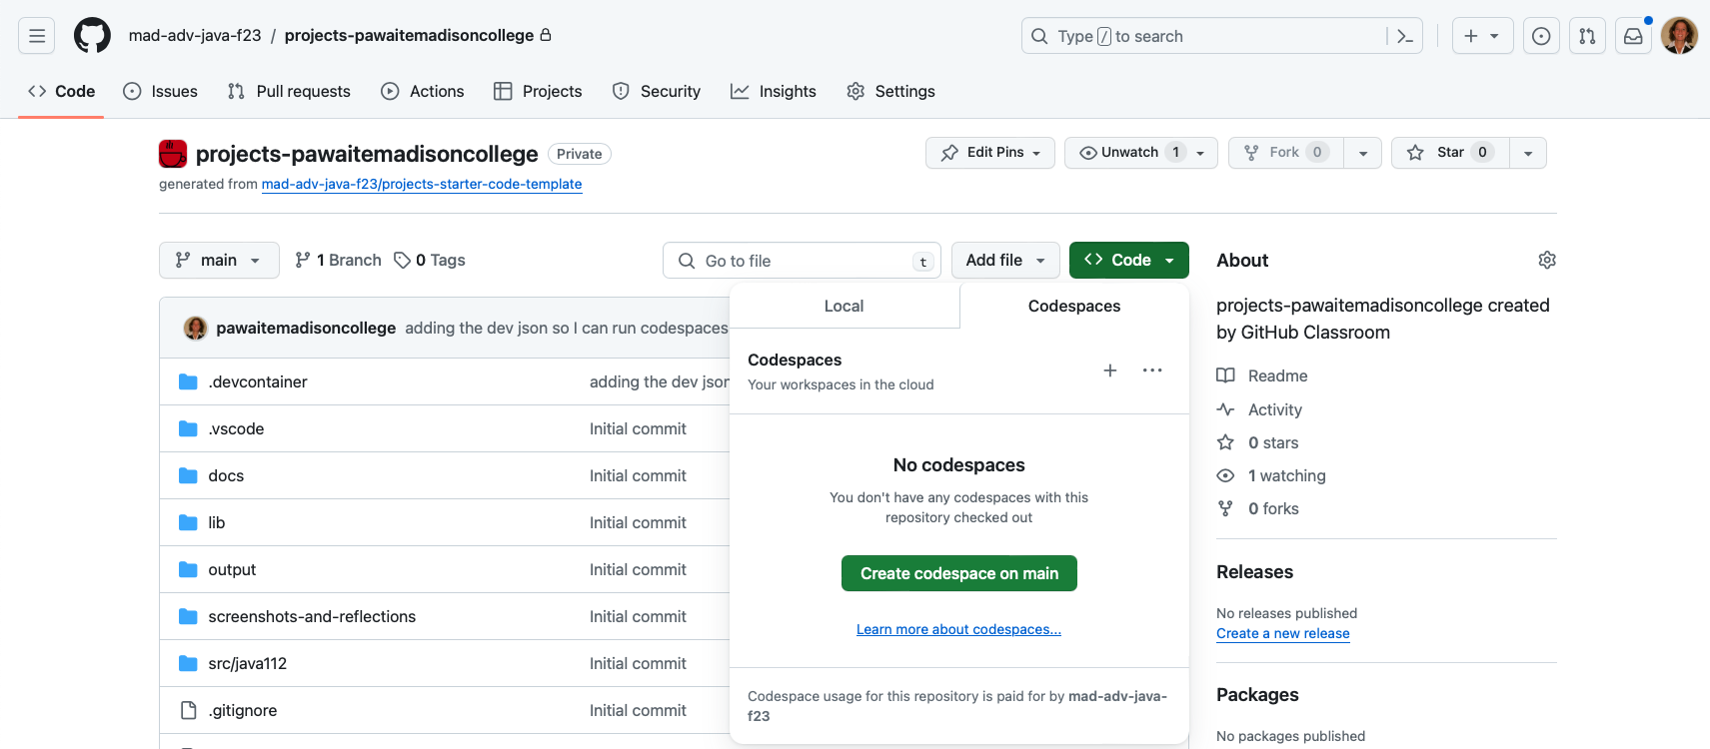Expand the Edit Pins dropdown
Viewport: 1710px width, 749px height.
click(x=990, y=153)
